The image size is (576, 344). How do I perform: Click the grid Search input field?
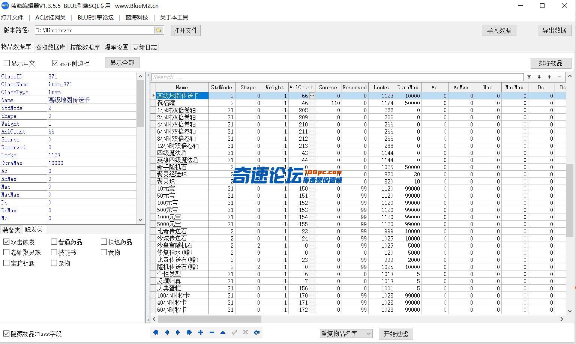coord(337,77)
